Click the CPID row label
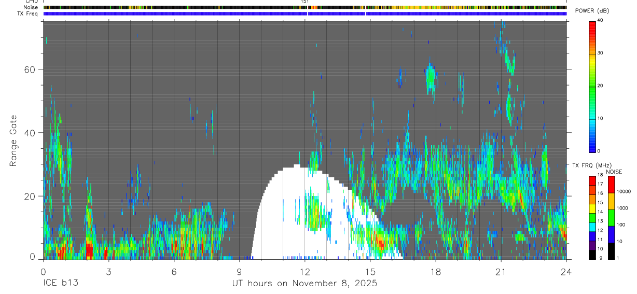637x294 pixels. (31, 2)
